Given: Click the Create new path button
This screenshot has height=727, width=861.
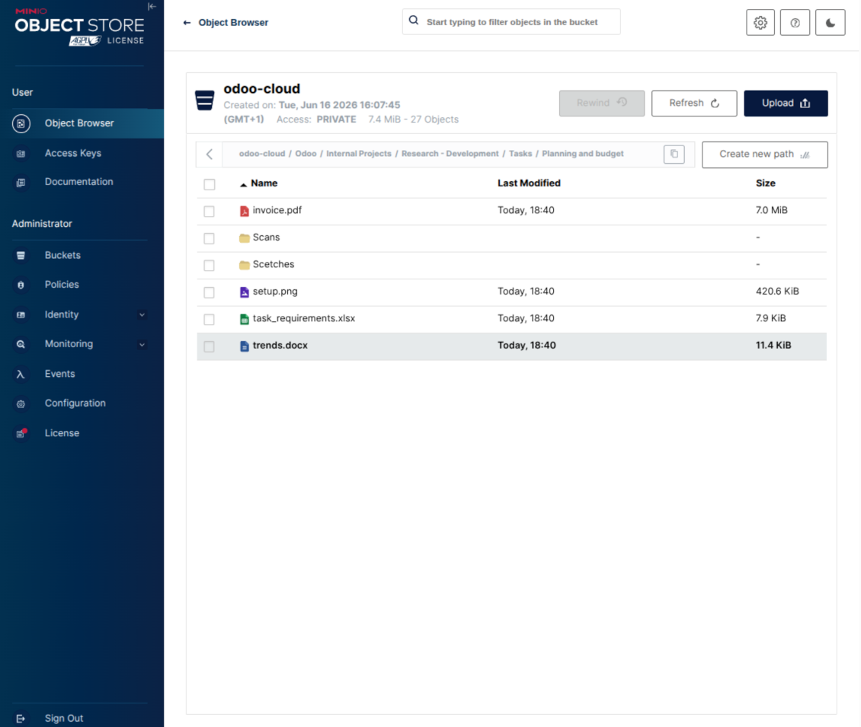Looking at the screenshot, I should tap(764, 155).
